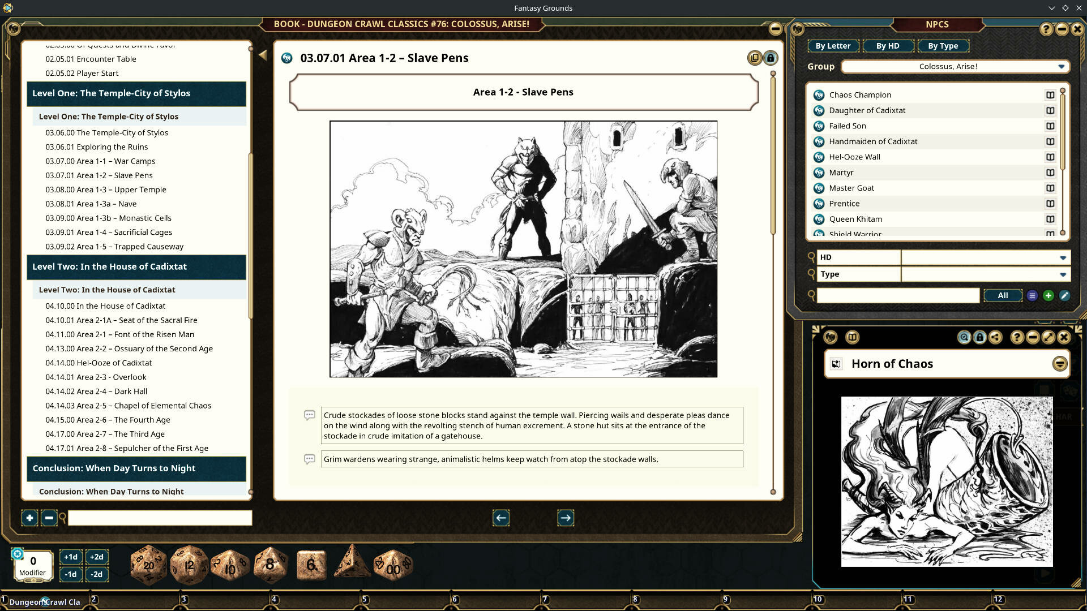Open the Type filter dropdown in NPCS panel

coord(1063,274)
